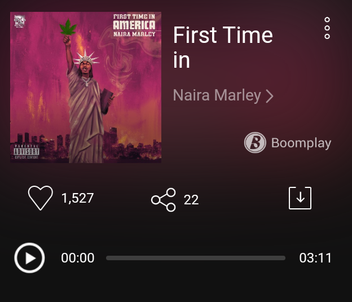Click the cannabis leaf on album art

point(68,27)
